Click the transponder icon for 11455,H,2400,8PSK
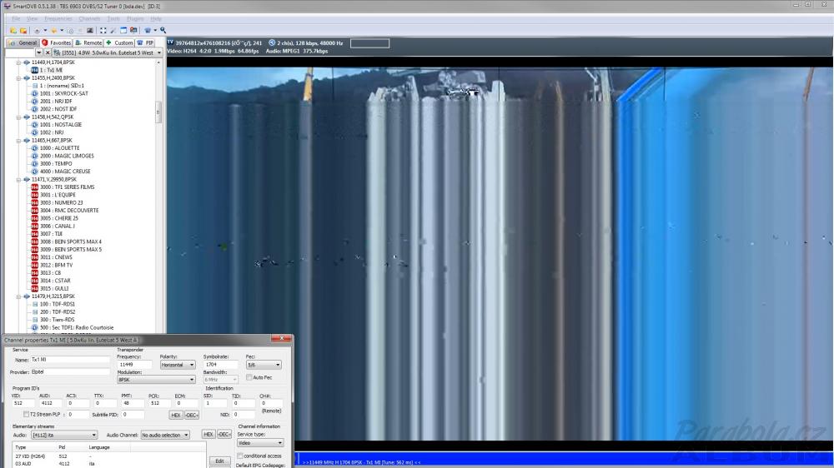Viewport: 834px width, 468px height. coord(27,78)
